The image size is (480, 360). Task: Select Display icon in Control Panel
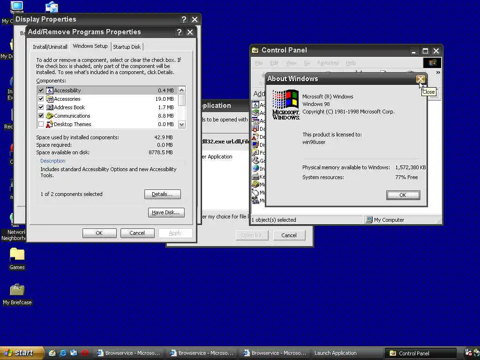(255, 144)
